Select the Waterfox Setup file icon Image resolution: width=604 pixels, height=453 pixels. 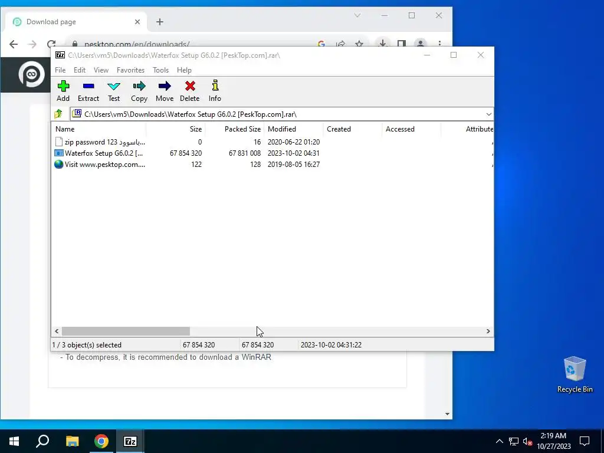(x=58, y=153)
